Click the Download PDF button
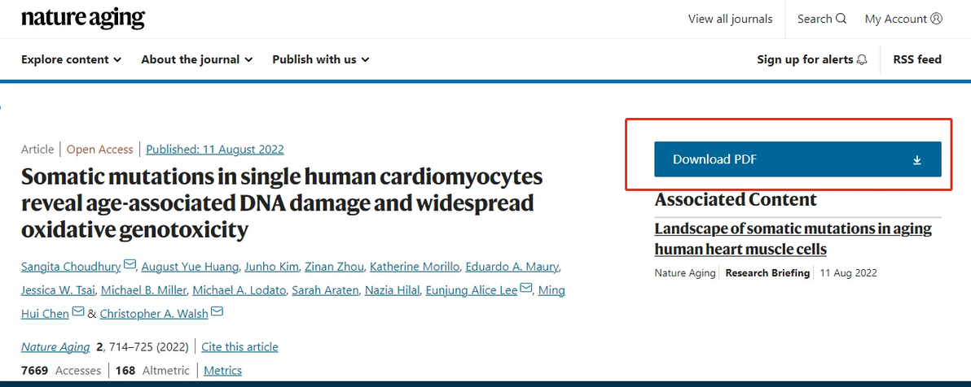Viewport: 971px width, 387px height. pos(797,159)
